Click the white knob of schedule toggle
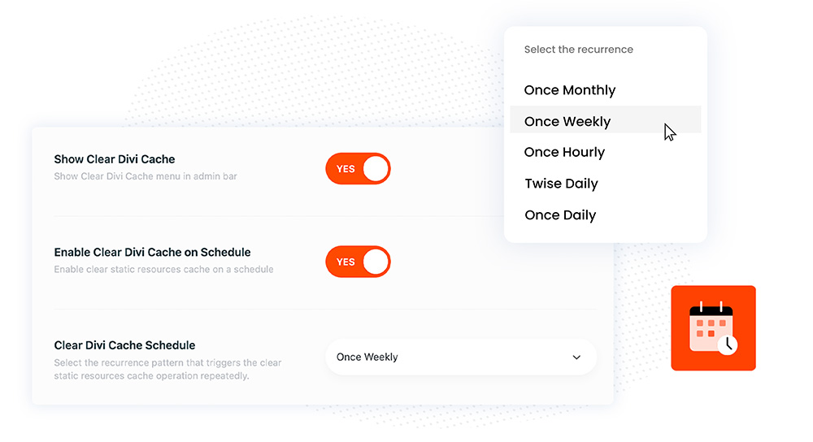 376,262
